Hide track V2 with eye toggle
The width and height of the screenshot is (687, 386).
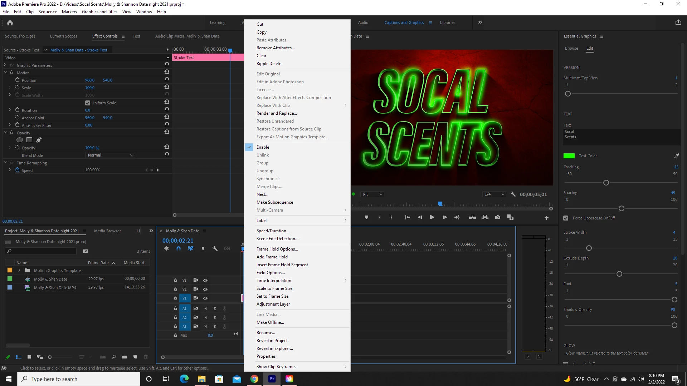(x=205, y=289)
